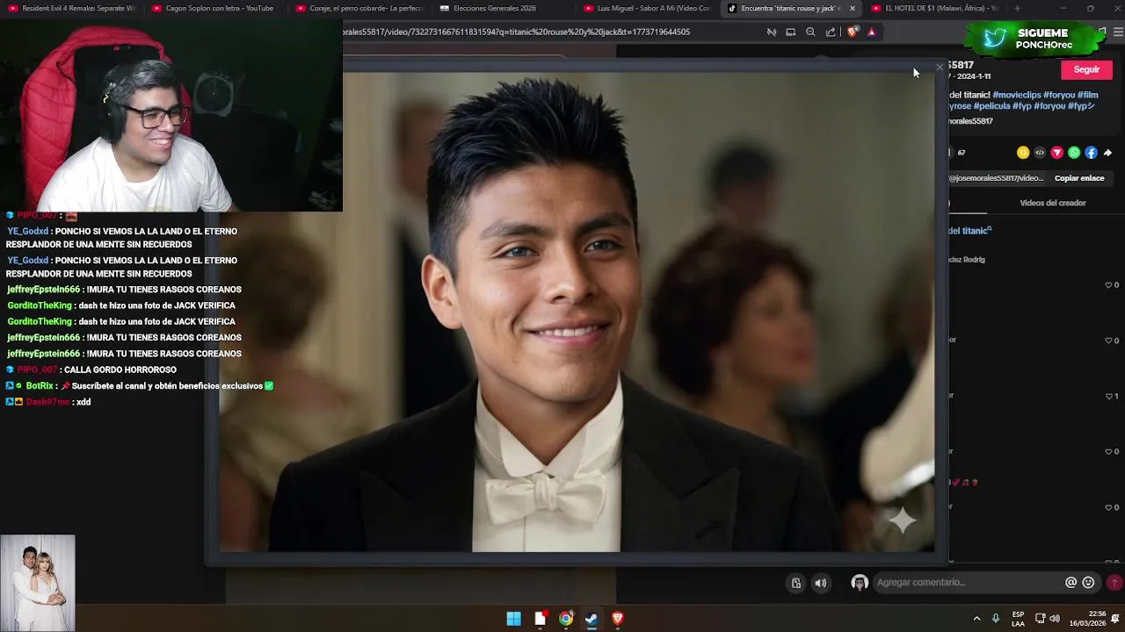
Task: Click 'PIPO_007 : CALLA GORDO HORROROSO' message
Action: click(91, 370)
